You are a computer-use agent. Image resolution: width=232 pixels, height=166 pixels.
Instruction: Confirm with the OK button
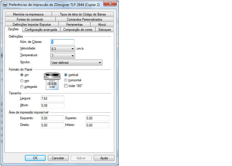pyautogui.click(x=35, y=158)
